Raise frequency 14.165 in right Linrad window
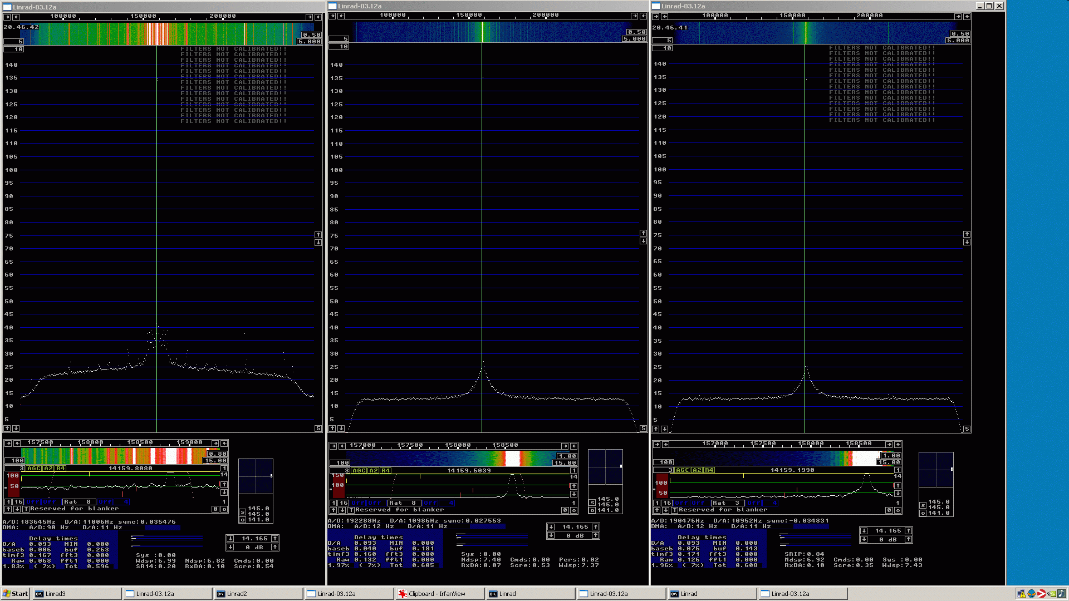The width and height of the screenshot is (1069, 601). [x=908, y=531]
